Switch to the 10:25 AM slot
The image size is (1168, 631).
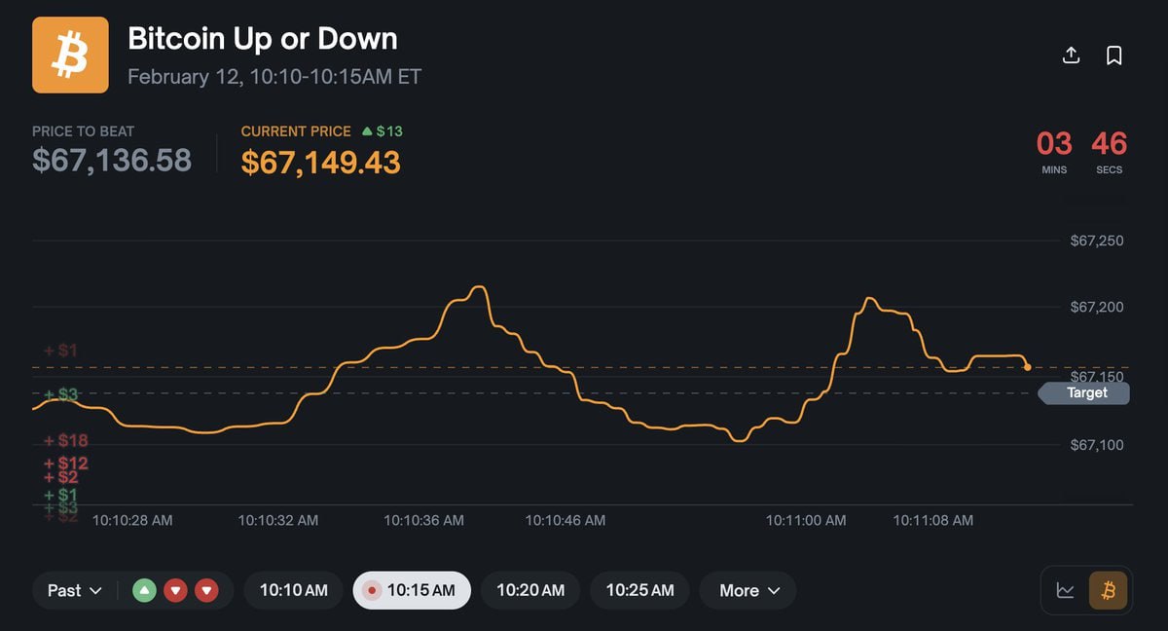[x=639, y=590]
